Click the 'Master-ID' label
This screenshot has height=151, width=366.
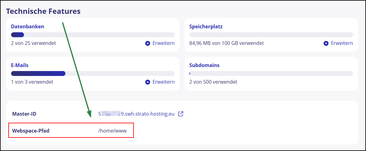(24, 114)
